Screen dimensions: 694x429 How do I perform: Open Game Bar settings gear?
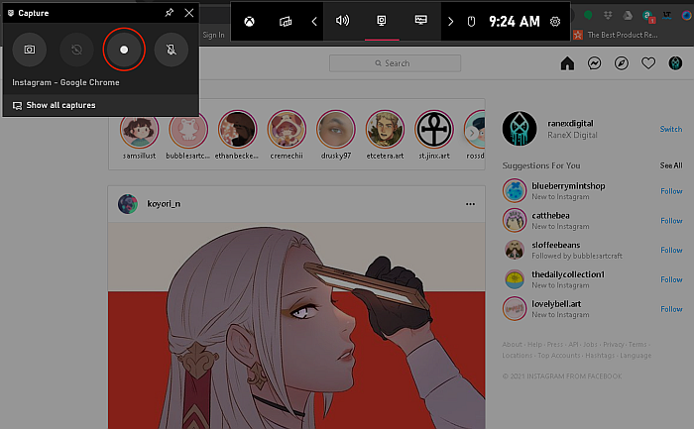[555, 21]
